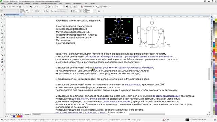The image size is (217, 122).
Task: Toggle the show grid button
Action: pos(75,6)
